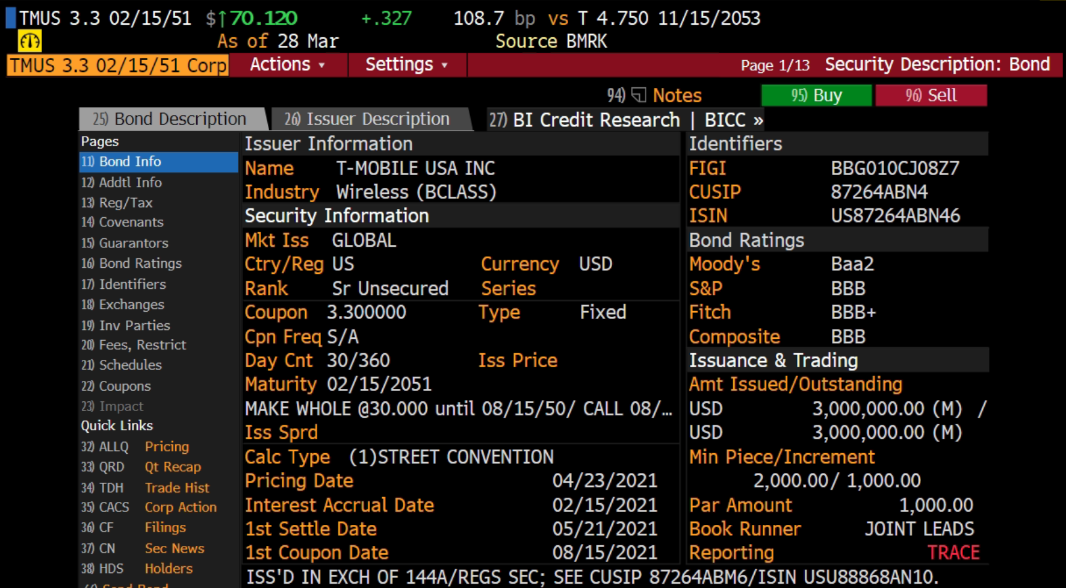The height and width of the screenshot is (588, 1066).
Task: Click the FIGI value BBG010CJ08Z7
Action: 895,168
